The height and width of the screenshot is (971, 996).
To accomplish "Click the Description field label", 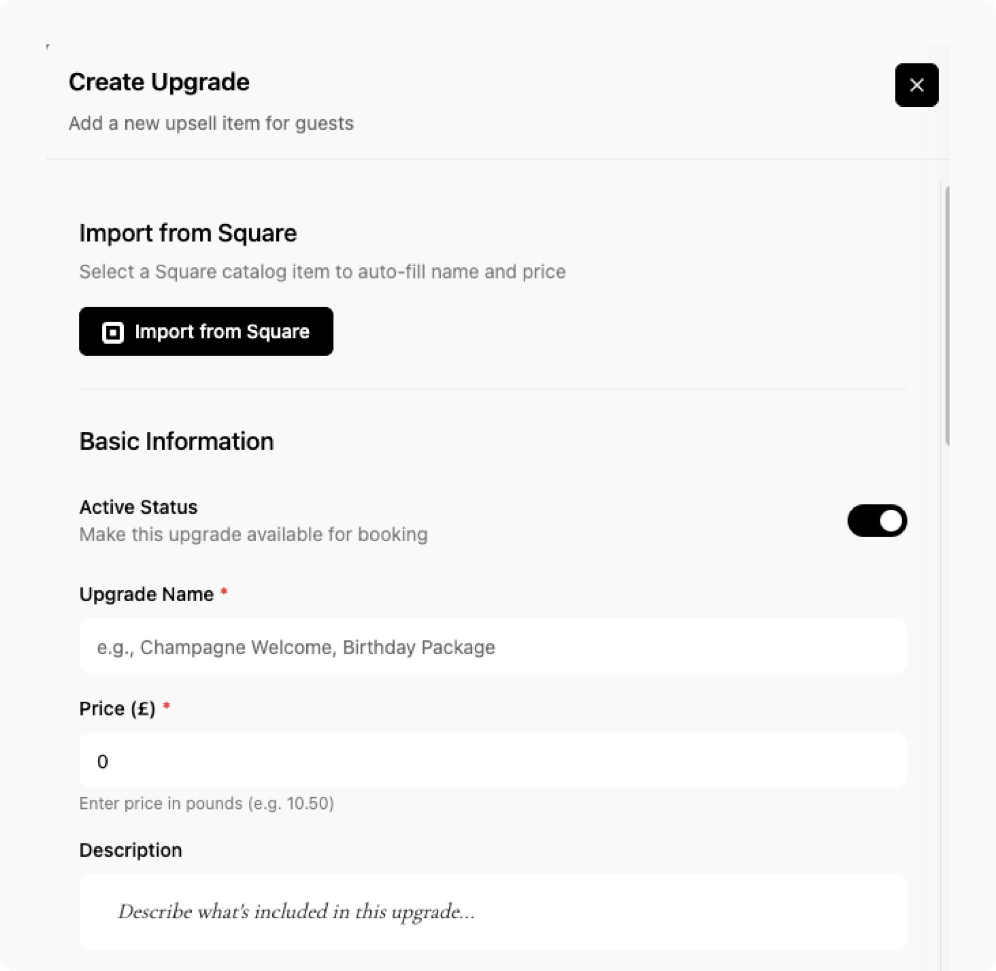I will tap(130, 850).
